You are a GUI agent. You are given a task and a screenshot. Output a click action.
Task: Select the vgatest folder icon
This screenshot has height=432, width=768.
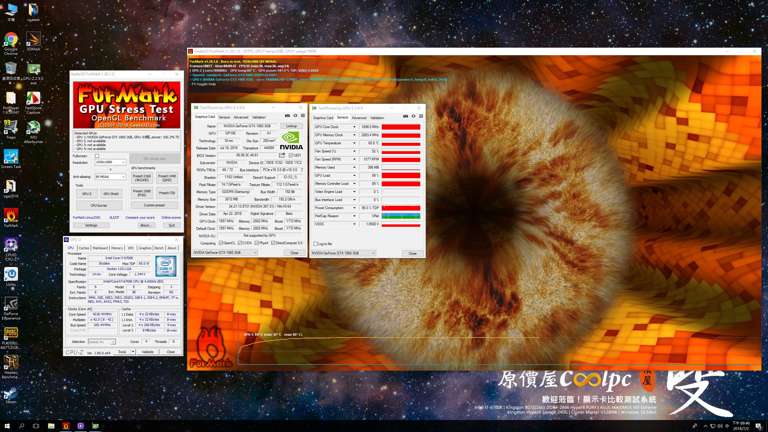(x=33, y=13)
